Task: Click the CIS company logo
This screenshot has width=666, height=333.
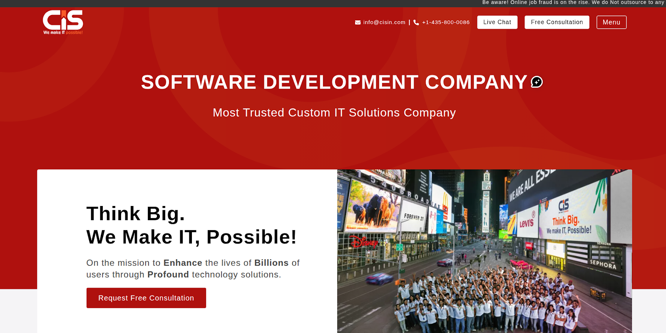Action: pyautogui.click(x=63, y=22)
